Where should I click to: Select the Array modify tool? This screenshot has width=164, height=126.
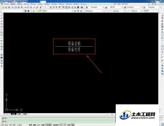coord(162,27)
